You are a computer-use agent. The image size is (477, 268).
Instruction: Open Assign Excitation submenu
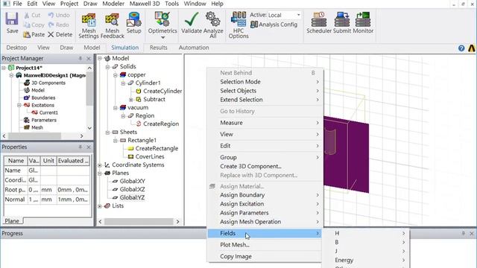click(x=265, y=204)
